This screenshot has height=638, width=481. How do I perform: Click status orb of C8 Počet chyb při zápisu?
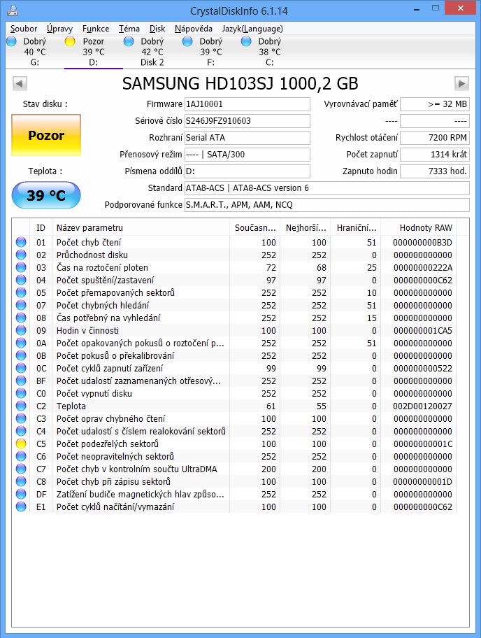(x=21, y=481)
